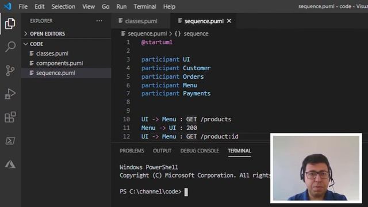Switch to the Debug Console panel tab
Image resolution: width=368 pixels, height=207 pixels.
tap(200, 151)
